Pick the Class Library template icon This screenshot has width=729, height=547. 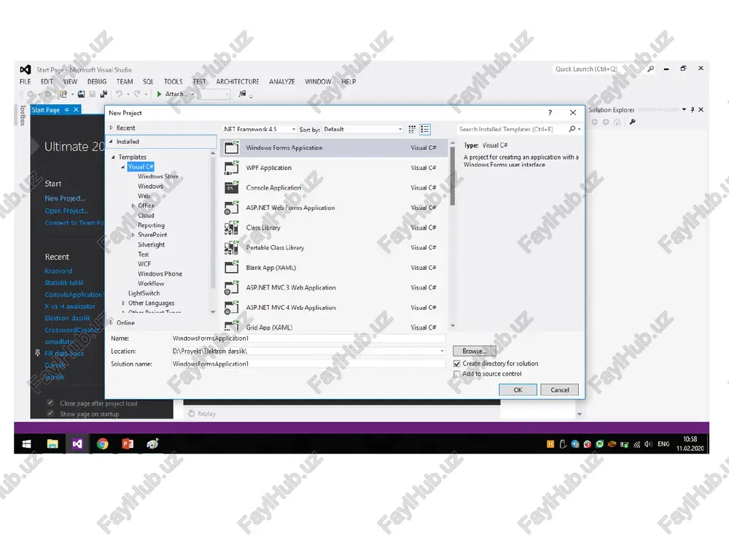click(x=232, y=228)
